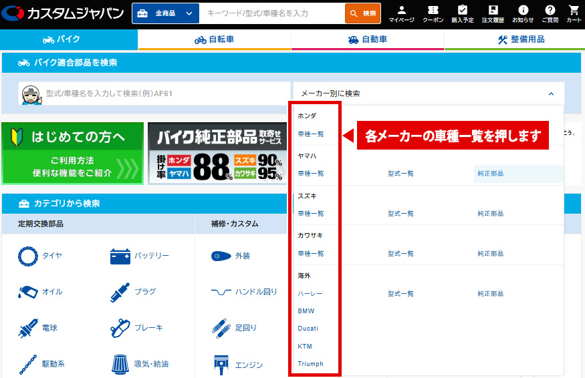Open Kawasaki 型式一覧 link
Screen dimensions: 585x378
[400, 254]
